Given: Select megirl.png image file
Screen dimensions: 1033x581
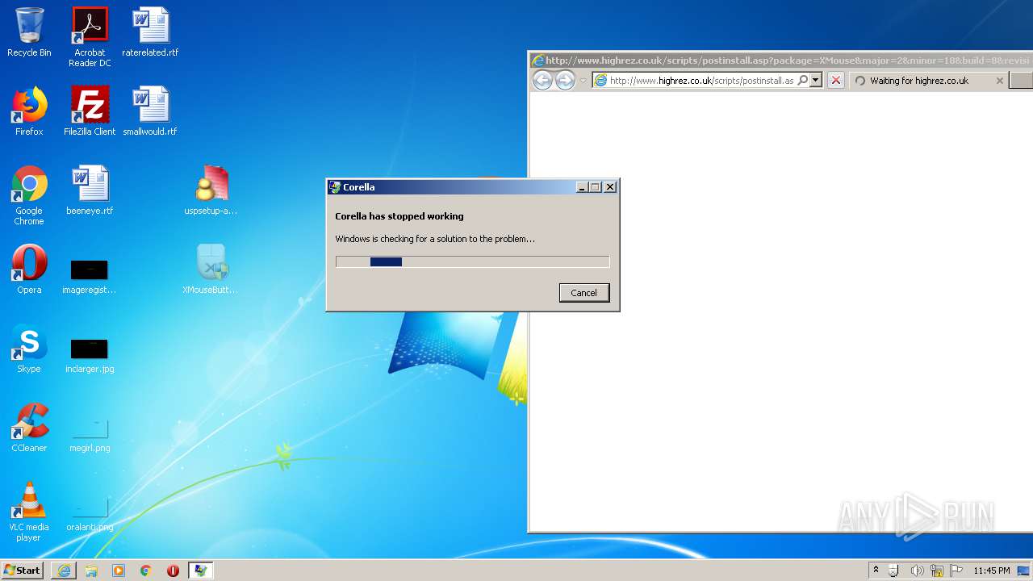Looking at the screenshot, I should click(90, 436).
